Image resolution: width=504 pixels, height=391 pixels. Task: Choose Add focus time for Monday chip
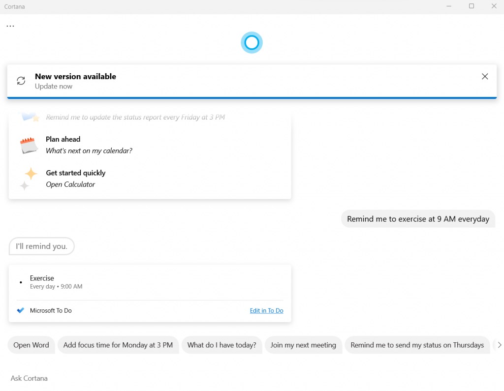coord(118,345)
